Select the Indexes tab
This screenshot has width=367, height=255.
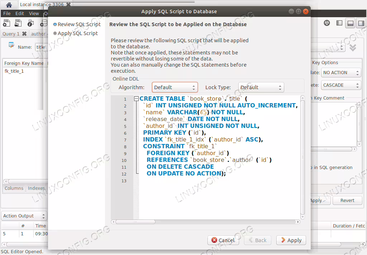click(x=36, y=188)
